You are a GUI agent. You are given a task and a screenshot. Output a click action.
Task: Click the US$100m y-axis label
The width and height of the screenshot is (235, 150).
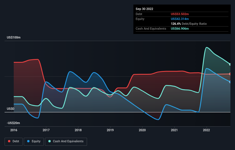click(14, 37)
